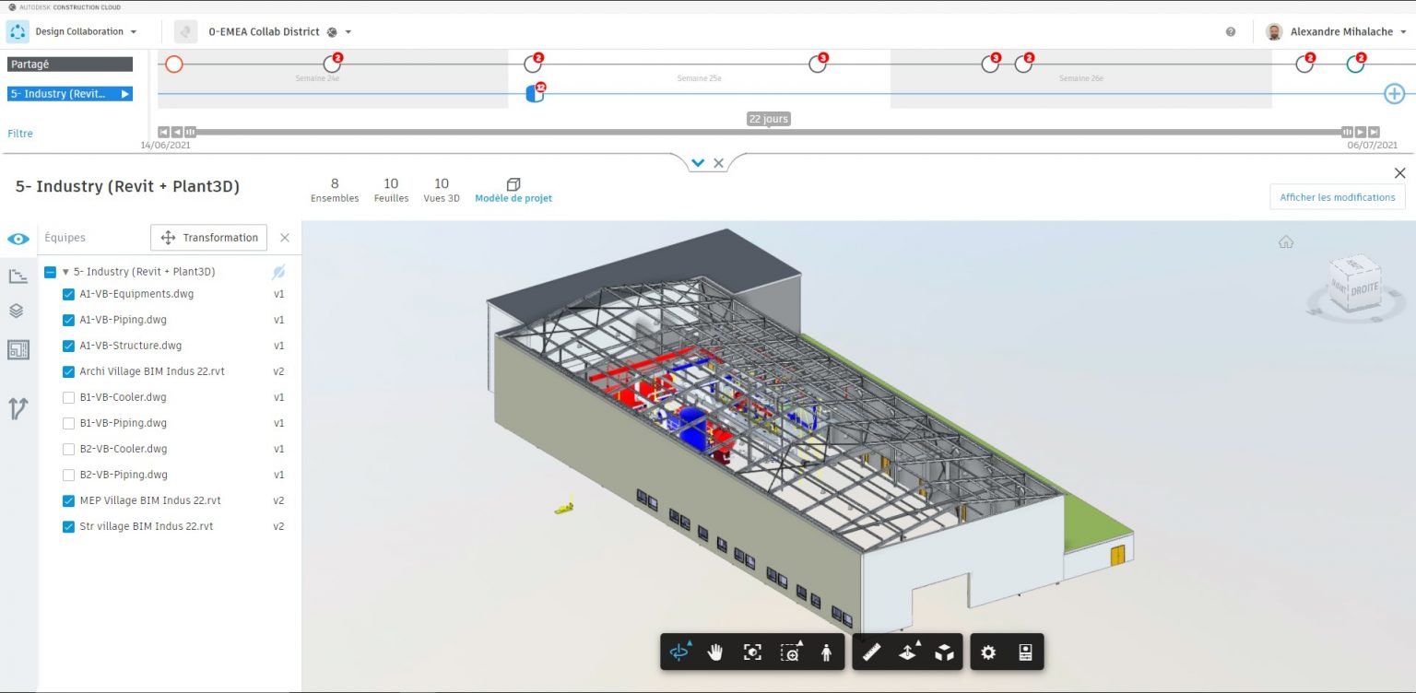Collapse 5- Industry tree triangle

65,272
